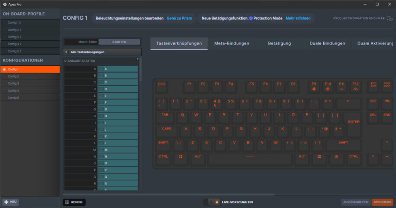The height and width of the screenshot is (208, 396).
Task: Select Config 2 in Konfigurationen
Action: [x=30, y=77]
